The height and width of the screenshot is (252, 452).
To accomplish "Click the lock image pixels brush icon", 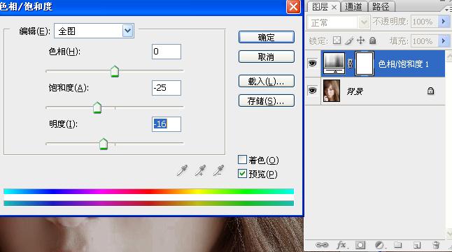I will [349, 40].
